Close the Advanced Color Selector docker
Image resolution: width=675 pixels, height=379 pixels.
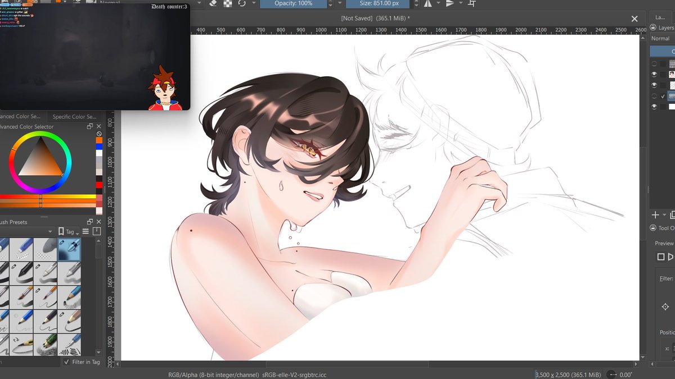[x=98, y=127]
